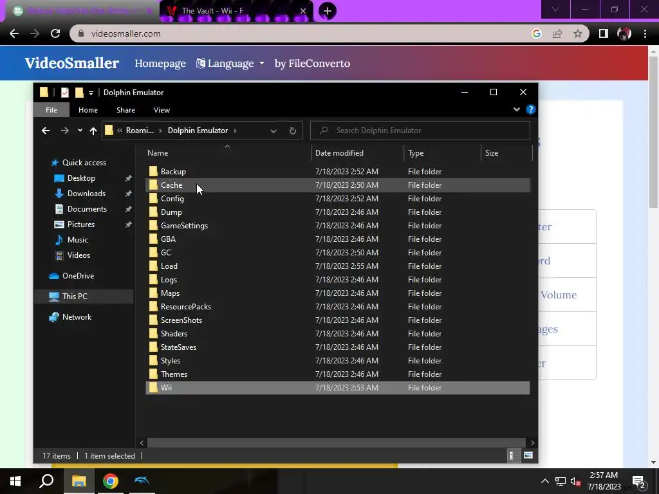Open the File ribbon tab

point(51,109)
